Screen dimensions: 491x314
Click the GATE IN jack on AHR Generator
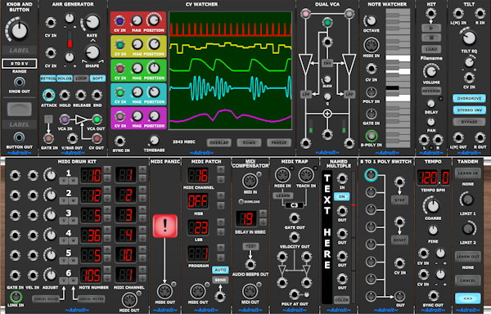(48, 138)
